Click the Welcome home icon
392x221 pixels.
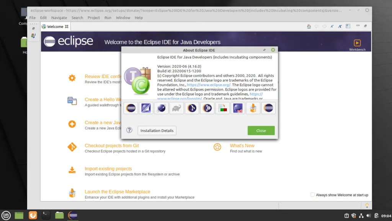click(x=309, y=26)
